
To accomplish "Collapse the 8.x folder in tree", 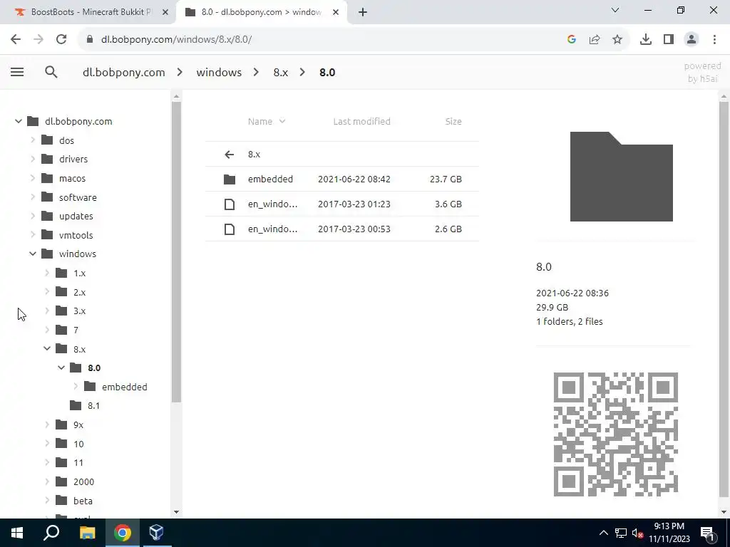I will [47, 349].
